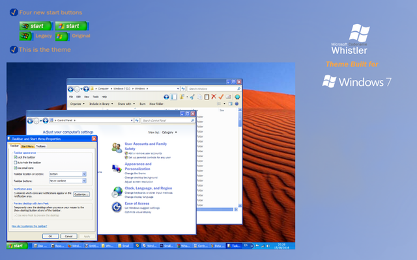Open the Taskbar location on screen dropdown

(x=68, y=174)
